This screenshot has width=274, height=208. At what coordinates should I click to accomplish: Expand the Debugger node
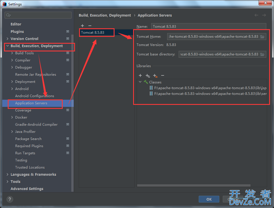pos(12,67)
